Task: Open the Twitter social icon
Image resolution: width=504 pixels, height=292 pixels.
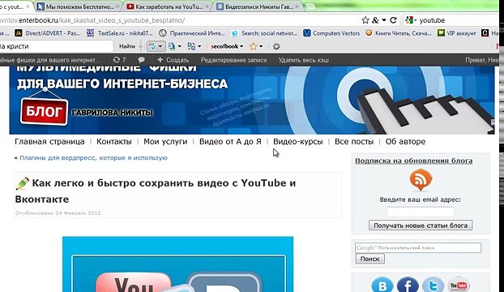Action: pos(433,285)
